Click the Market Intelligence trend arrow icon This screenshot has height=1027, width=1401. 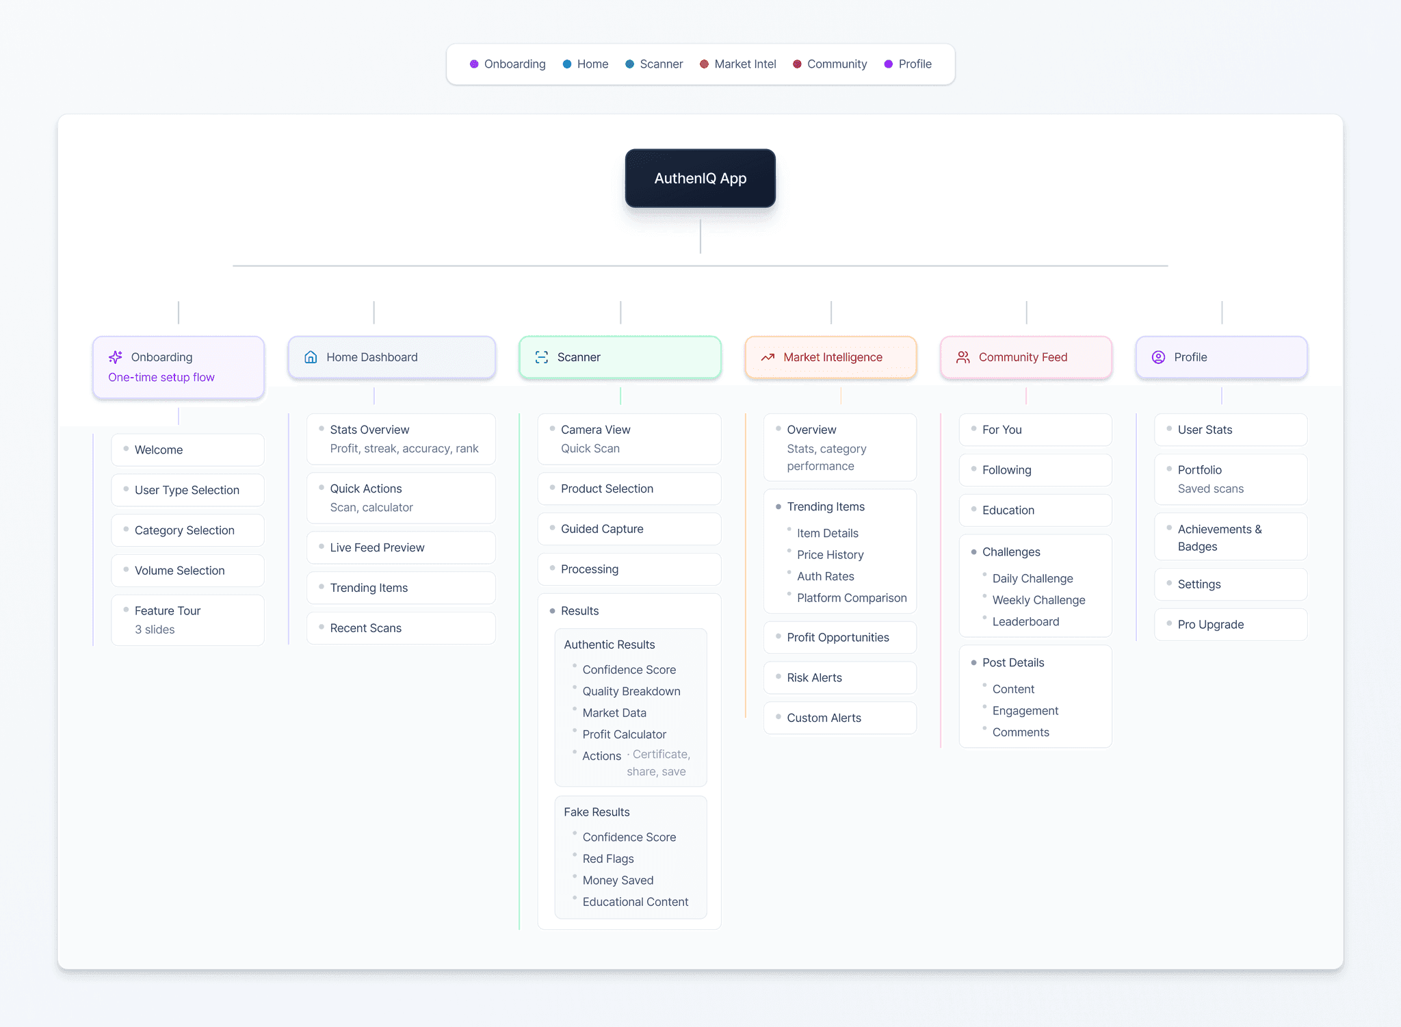pyautogui.click(x=768, y=357)
